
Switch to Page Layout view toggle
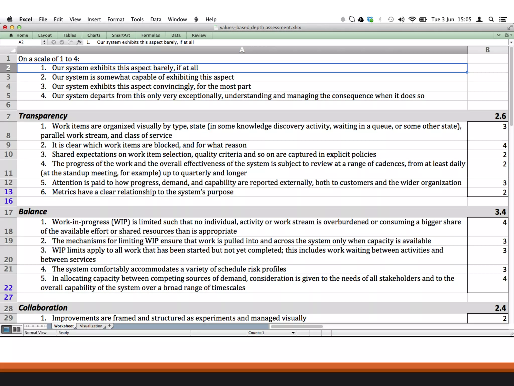(x=17, y=329)
